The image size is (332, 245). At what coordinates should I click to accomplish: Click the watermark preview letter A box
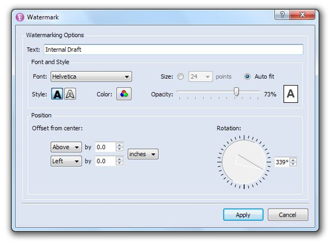tap(291, 94)
